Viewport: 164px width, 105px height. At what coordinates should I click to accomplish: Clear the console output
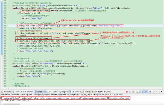137,92
